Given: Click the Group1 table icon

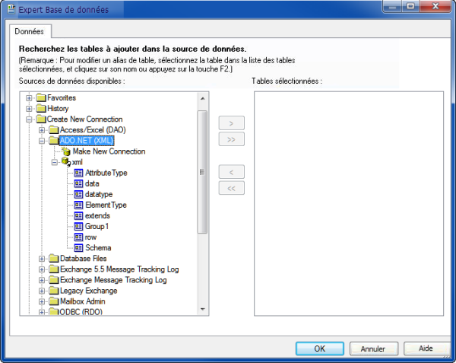Looking at the screenshot, I should [x=78, y=227].
